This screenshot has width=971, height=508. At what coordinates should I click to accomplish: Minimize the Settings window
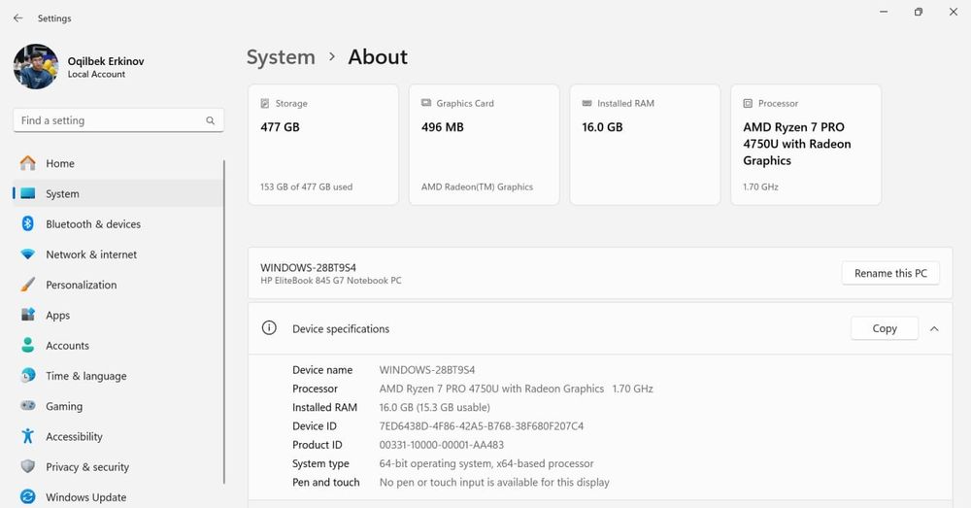tap(884, 12)
